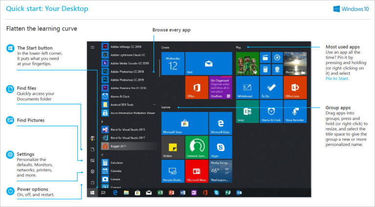
Task: Open the Mail tile
Action: 208,63
